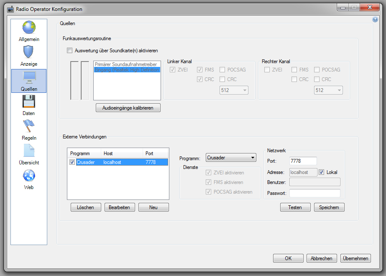Viewport: 386px width, 276px height.
Task: Enable Auswertung über Soundkarte(n) aktivieren
Action: pyautogui.click(x=70, y=51)
